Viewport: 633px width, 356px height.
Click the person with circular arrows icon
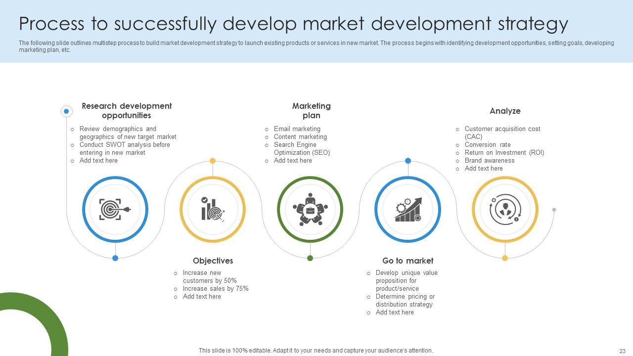click(505, 210)
